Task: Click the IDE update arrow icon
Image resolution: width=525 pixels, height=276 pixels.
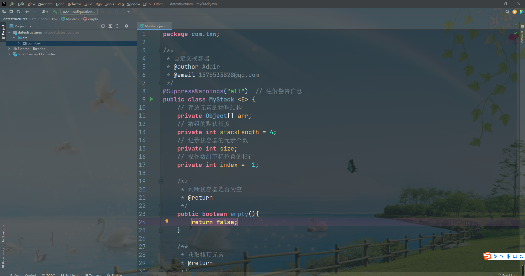Action: [x=515, y=12]
